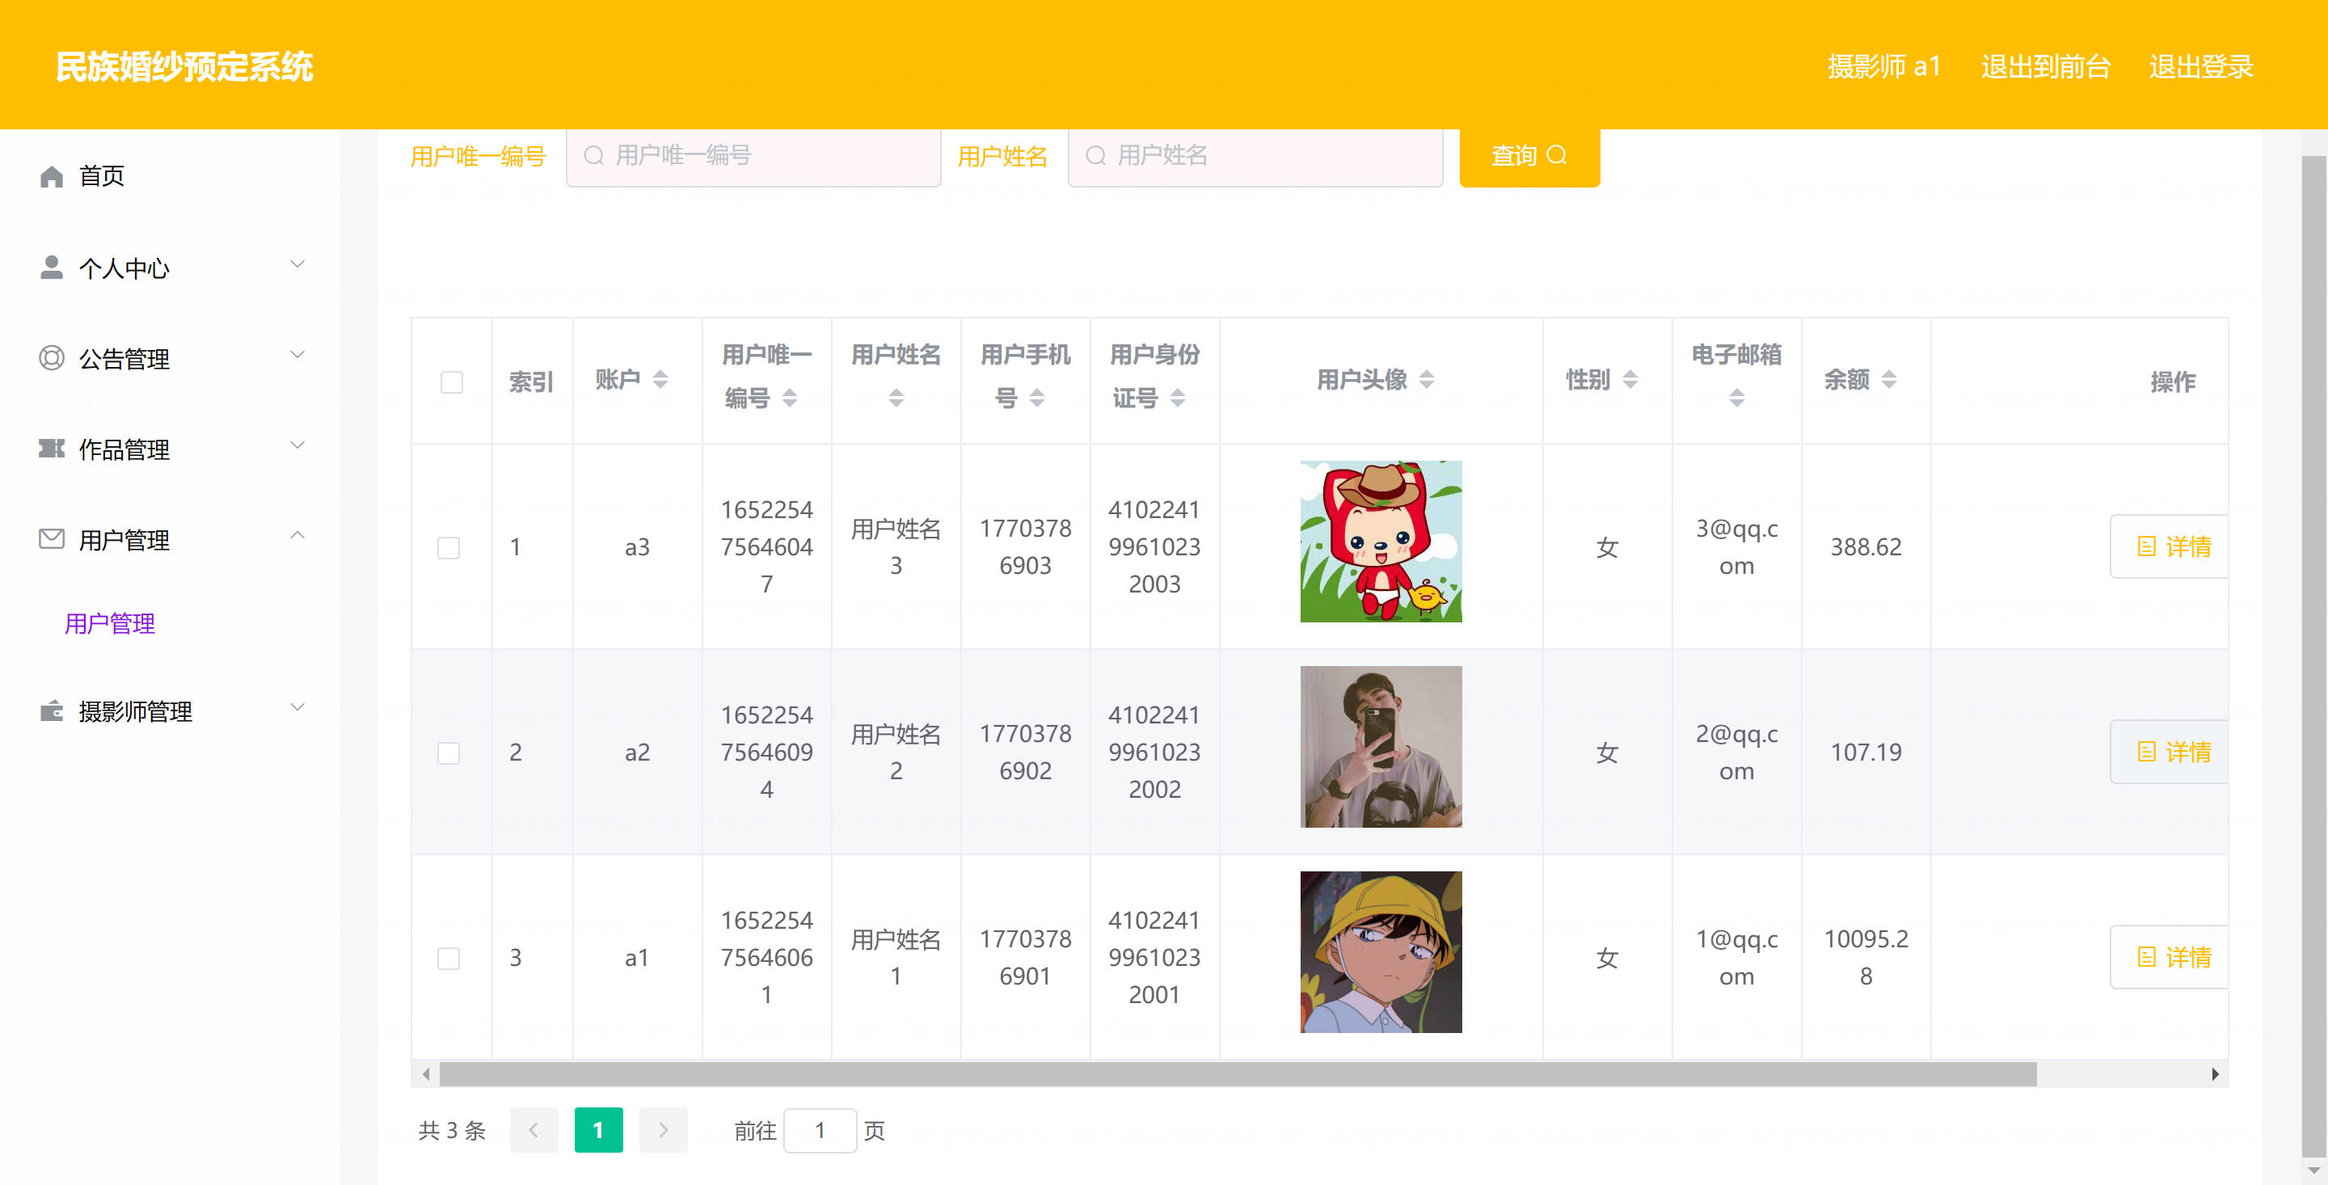Click the person icon for 个人中心
The width and height of the screenshot is (2328, 1185).
coord(52,268)
